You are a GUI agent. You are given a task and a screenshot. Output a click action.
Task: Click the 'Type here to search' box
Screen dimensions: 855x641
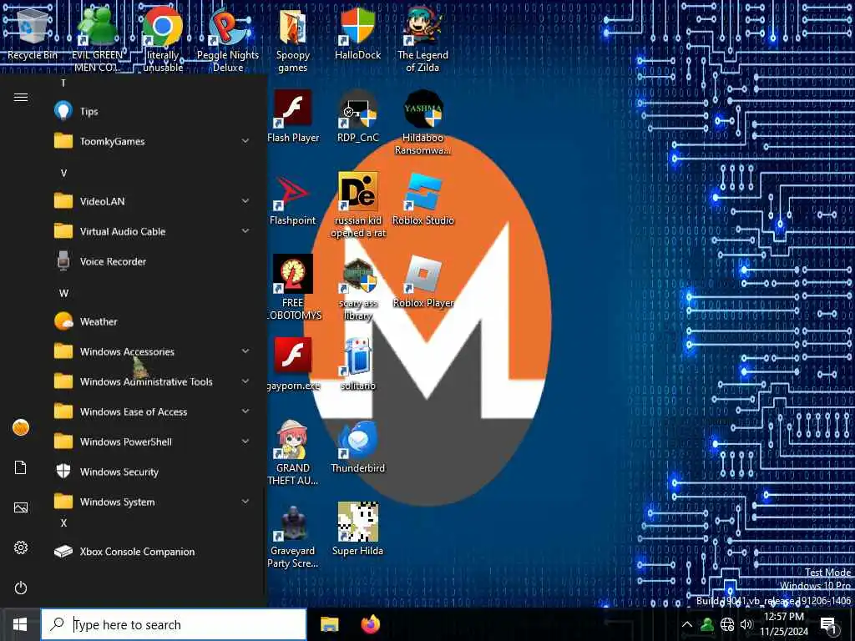tap(174, 624)
